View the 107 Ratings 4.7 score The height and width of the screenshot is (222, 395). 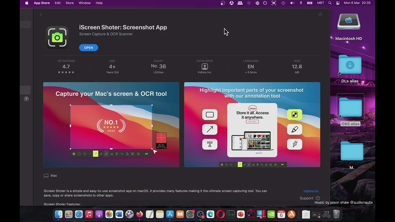click(66, 67)
